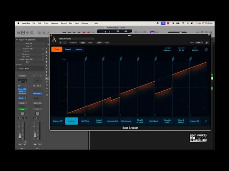The height and width of the screenshot is (171, 229).
Task: Click the plugin link icon
Action: [207, 43]
